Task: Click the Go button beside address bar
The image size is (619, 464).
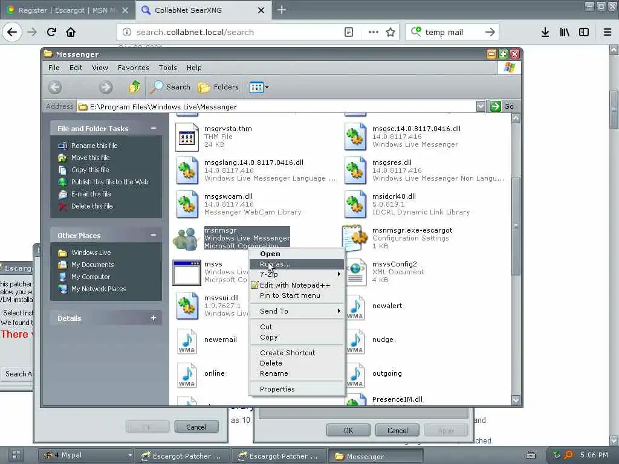Action: click(502, 106)
